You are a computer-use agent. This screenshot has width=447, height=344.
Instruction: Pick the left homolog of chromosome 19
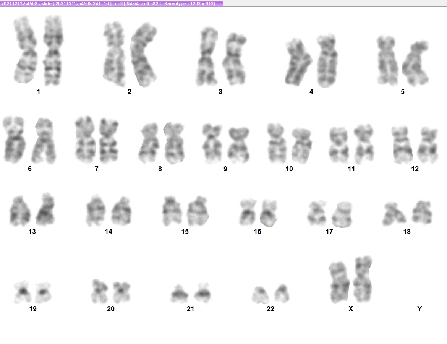click(23, 292)
